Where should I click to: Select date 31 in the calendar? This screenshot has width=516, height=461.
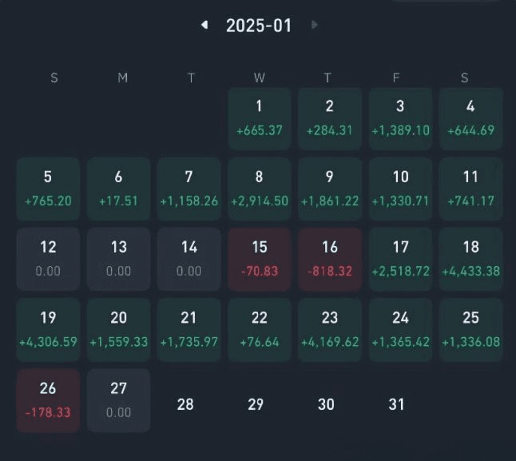tap(396, 404)
